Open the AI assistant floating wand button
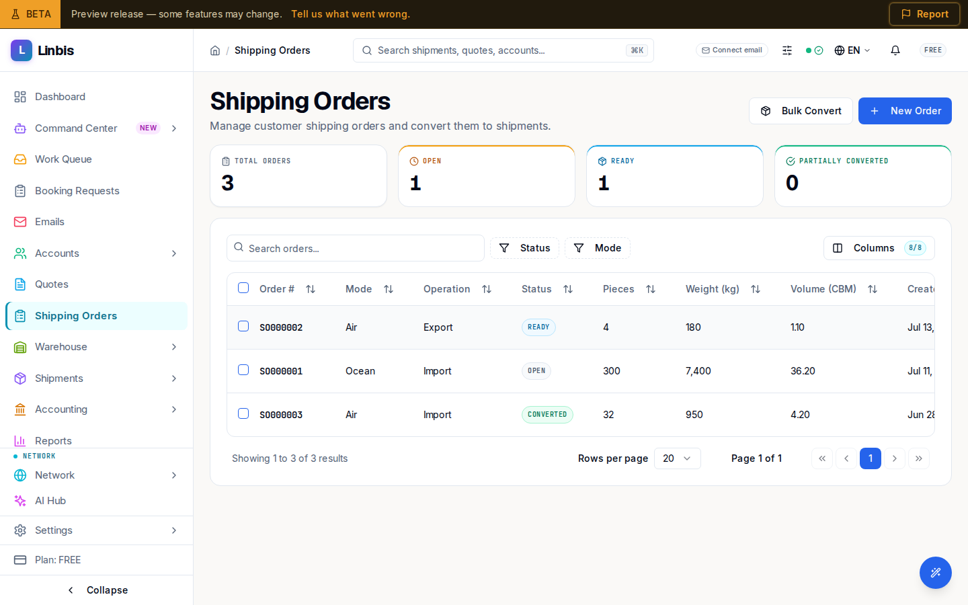 coord(936,573)
